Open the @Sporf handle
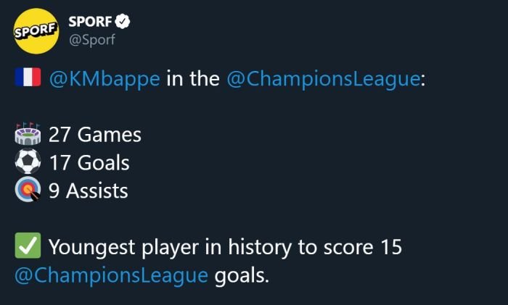This screenshot has height=305, width=508. (92, 40)
